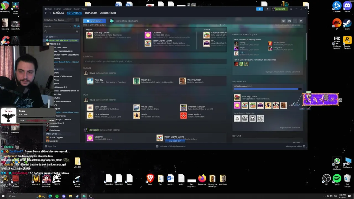Go to the TOPLULUK tab
The width and height of the screenshot is (354, 199).
pyautogui.click(x=91, y=13)
